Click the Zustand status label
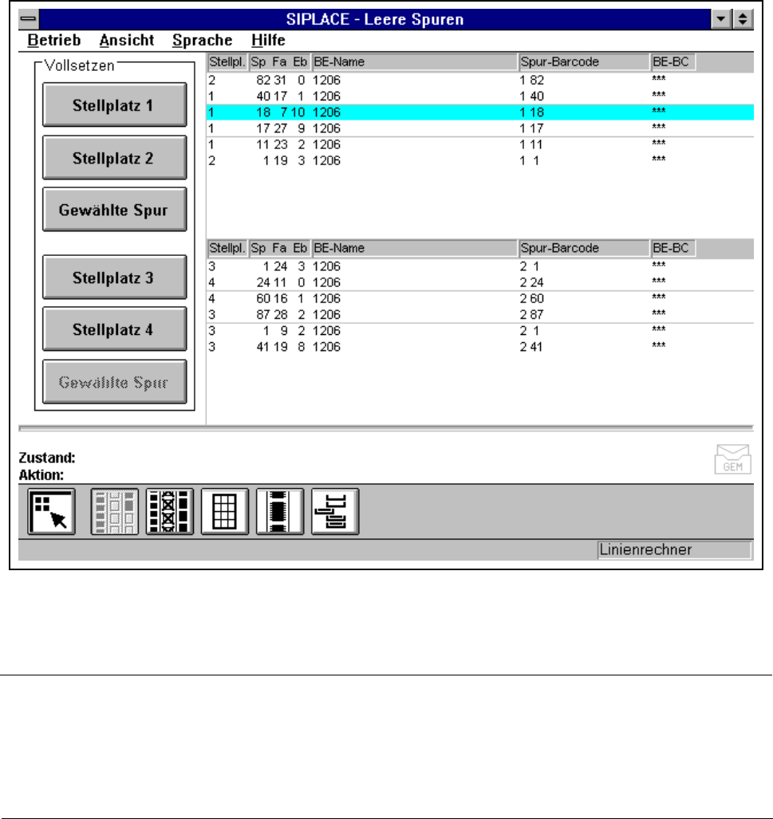Screen dimensions: 773x819 pyautogui.click(x=47, y=458)
